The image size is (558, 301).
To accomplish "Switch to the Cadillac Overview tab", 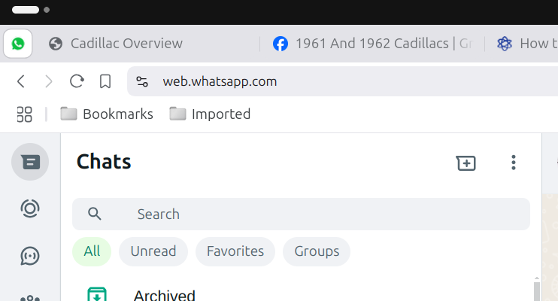I will tap(126, 44).
